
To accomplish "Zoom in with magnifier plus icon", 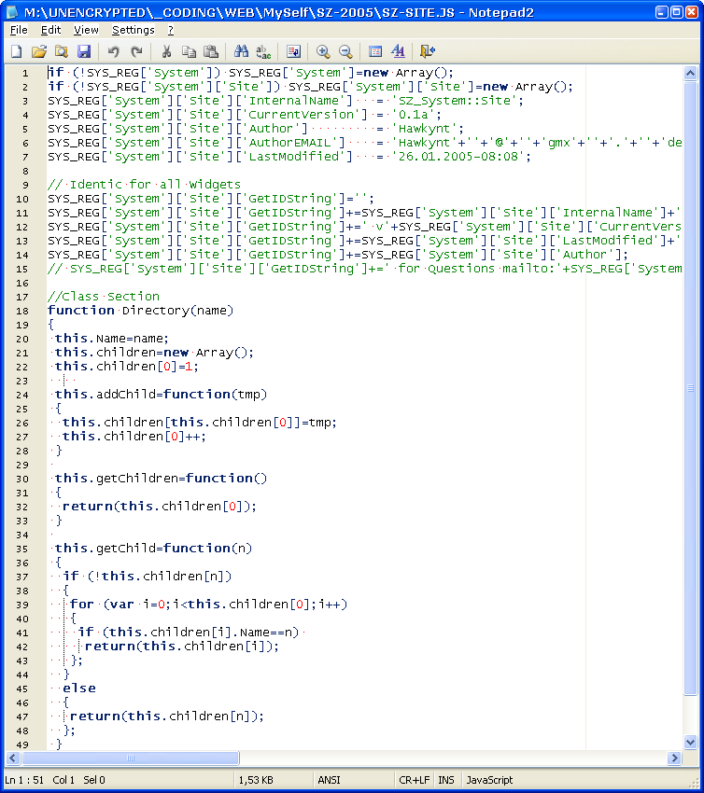I will (x=323, y=51).
